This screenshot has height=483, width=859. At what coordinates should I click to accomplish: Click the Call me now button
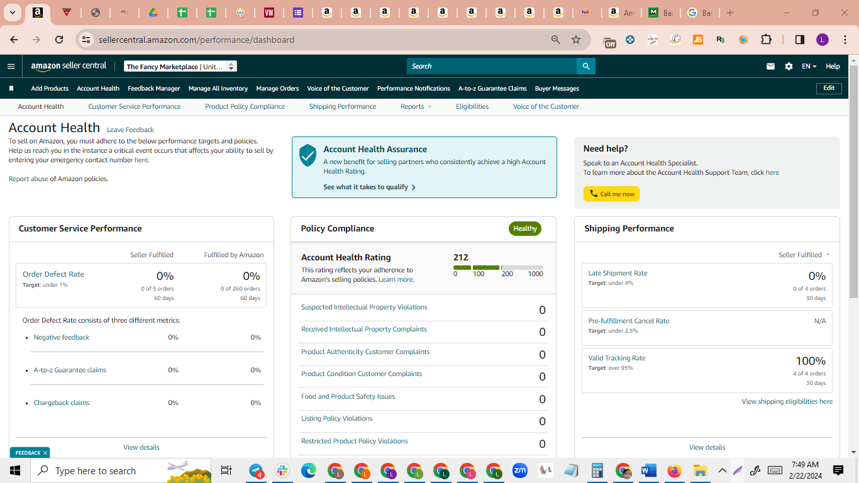click(x=611, y=194)
